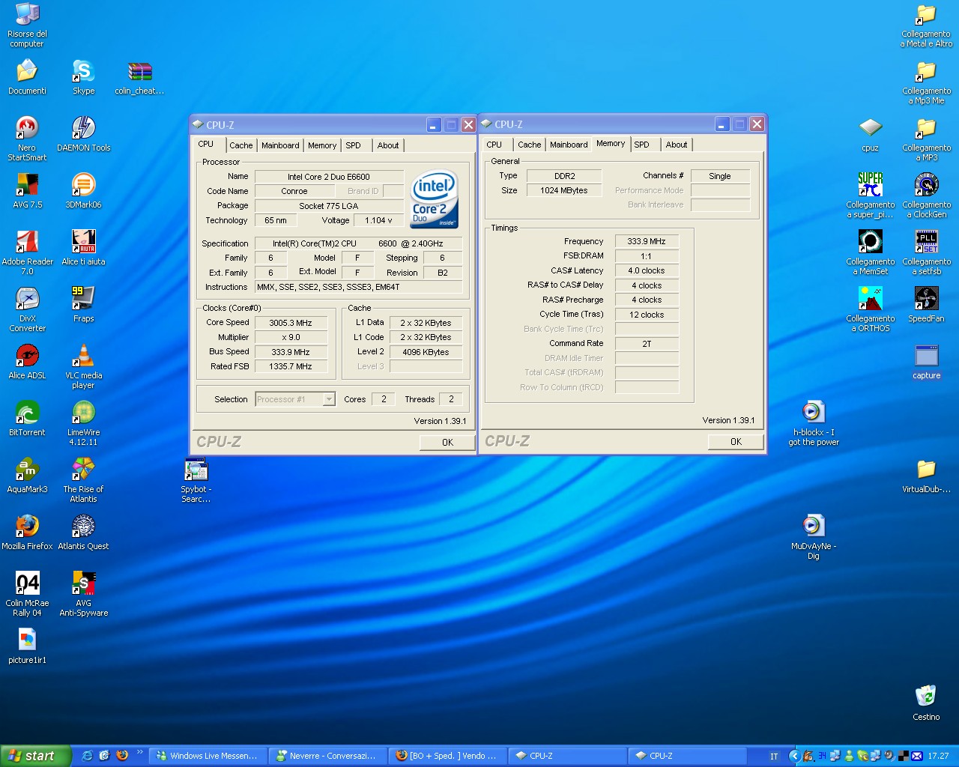Open the Cestino recycle bin
This screenshot has height=767, width=959.
[x=926, y=697]
